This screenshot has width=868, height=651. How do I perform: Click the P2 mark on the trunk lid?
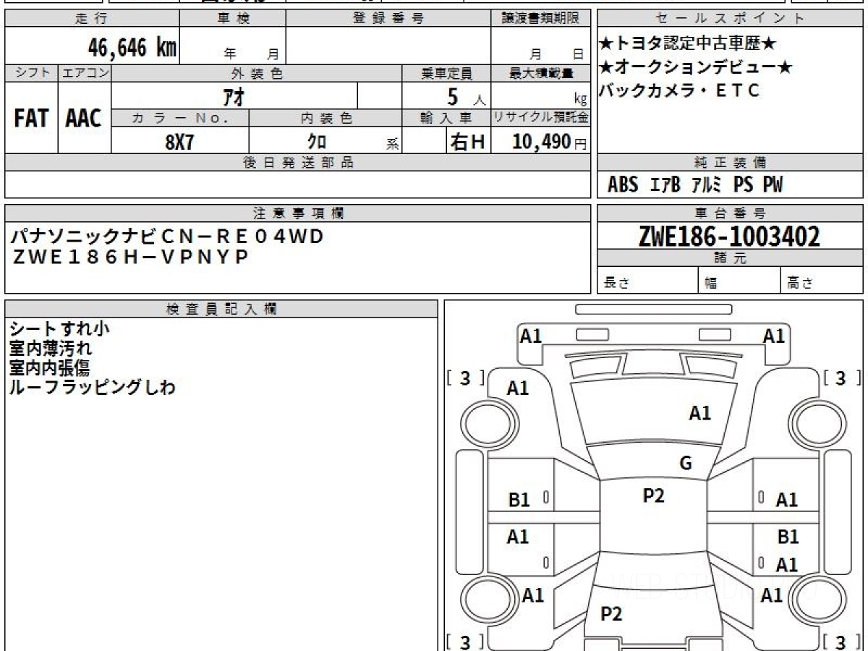(x=611, y=614)
